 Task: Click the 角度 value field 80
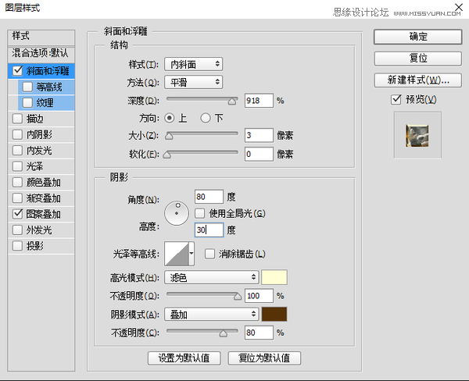[209, 197]
